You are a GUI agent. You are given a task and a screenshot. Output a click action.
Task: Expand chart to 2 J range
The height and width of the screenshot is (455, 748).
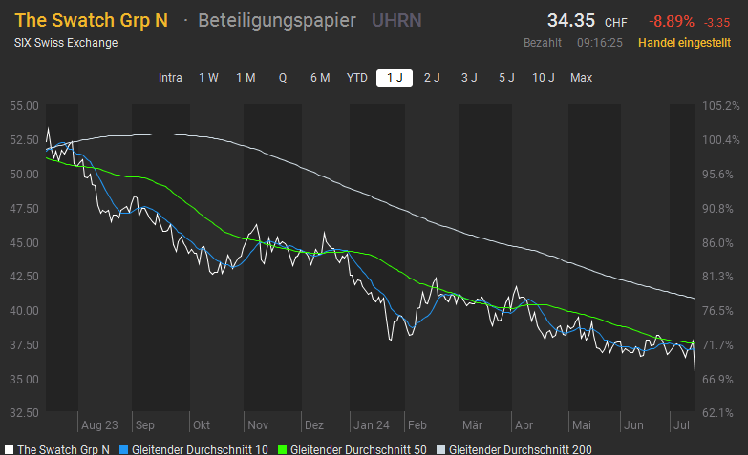tap(432, 78)
